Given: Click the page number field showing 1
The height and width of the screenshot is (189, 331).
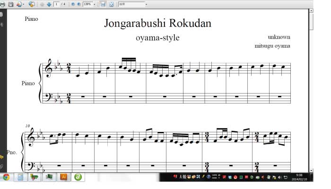Looking at the screenshot, I should (57, 4).
